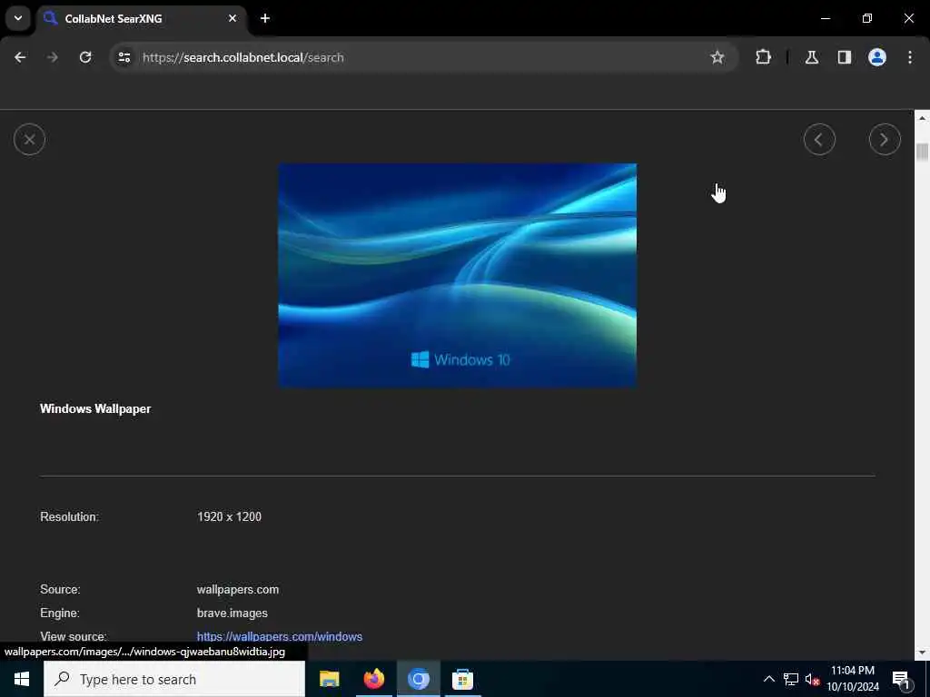The height and width of the screenshot is (697, 930).
Task: Open the Windows Start menu
Action: (x=22, y=679)
